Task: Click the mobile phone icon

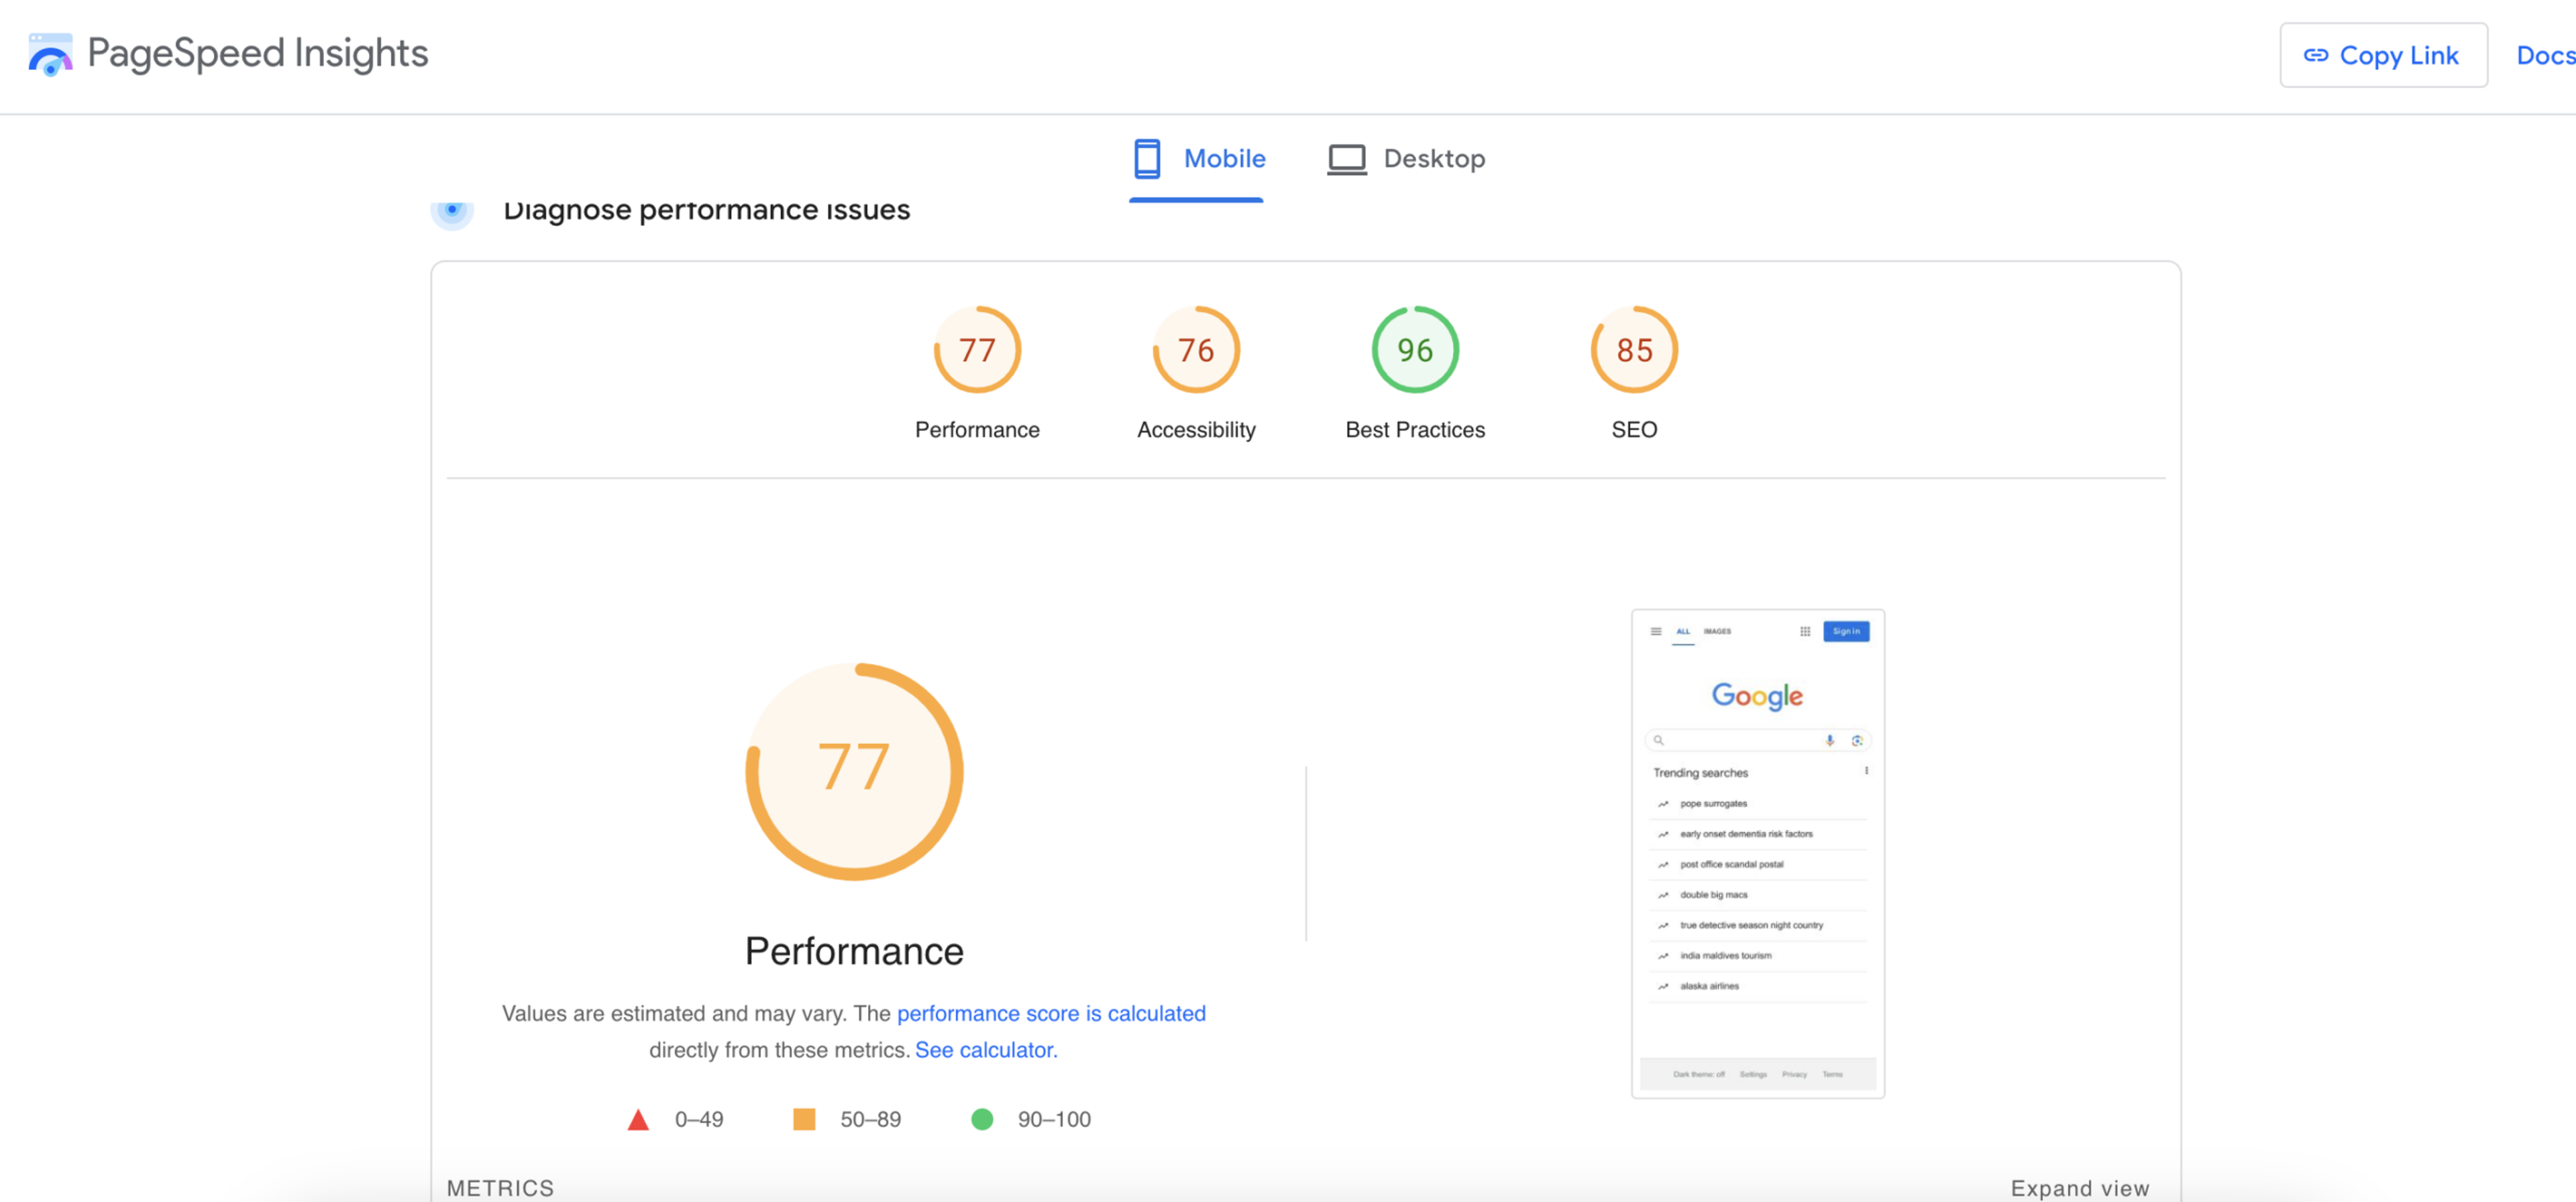Action: [1147, 159]
